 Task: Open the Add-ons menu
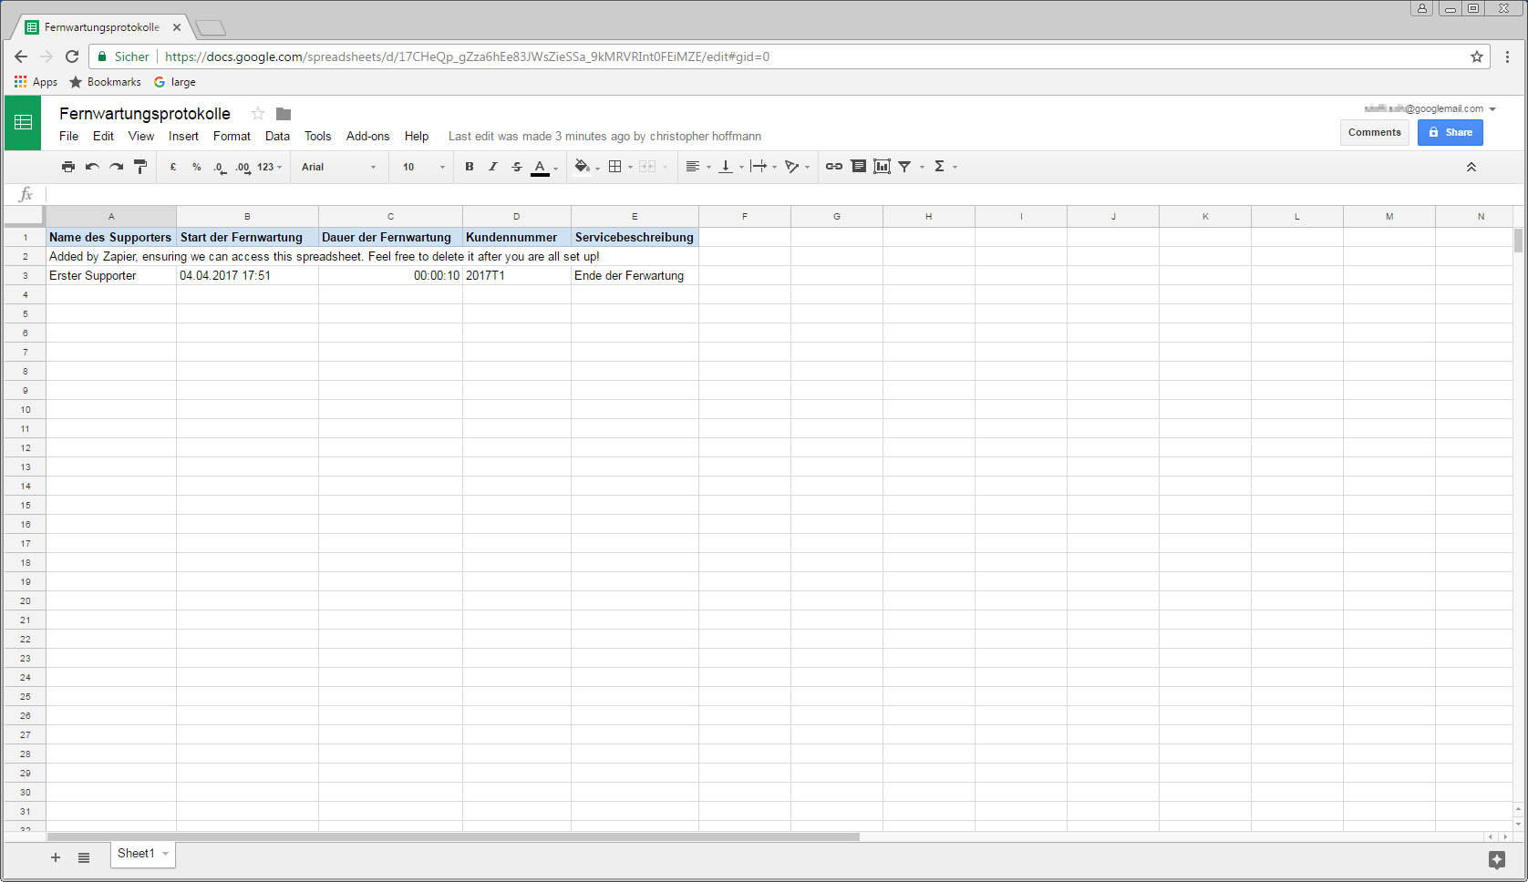367,137
